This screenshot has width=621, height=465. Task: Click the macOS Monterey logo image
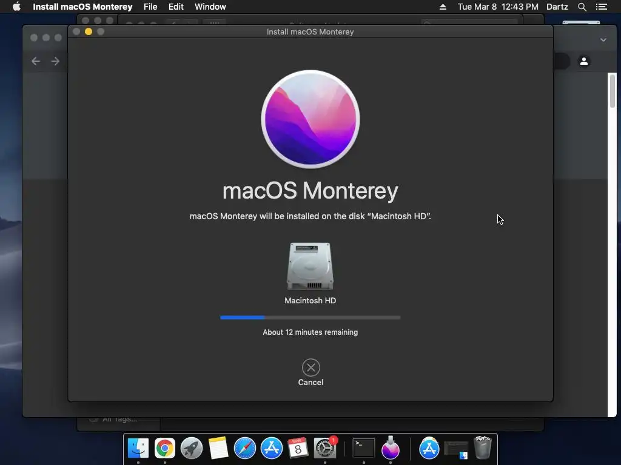coord(310,119)
